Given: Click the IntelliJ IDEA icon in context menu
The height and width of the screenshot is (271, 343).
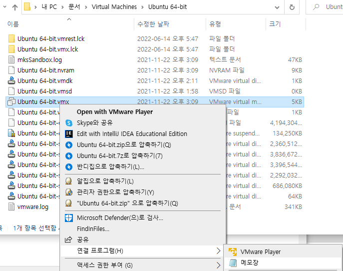Looking at the screenshot, I should click(69, 134).
